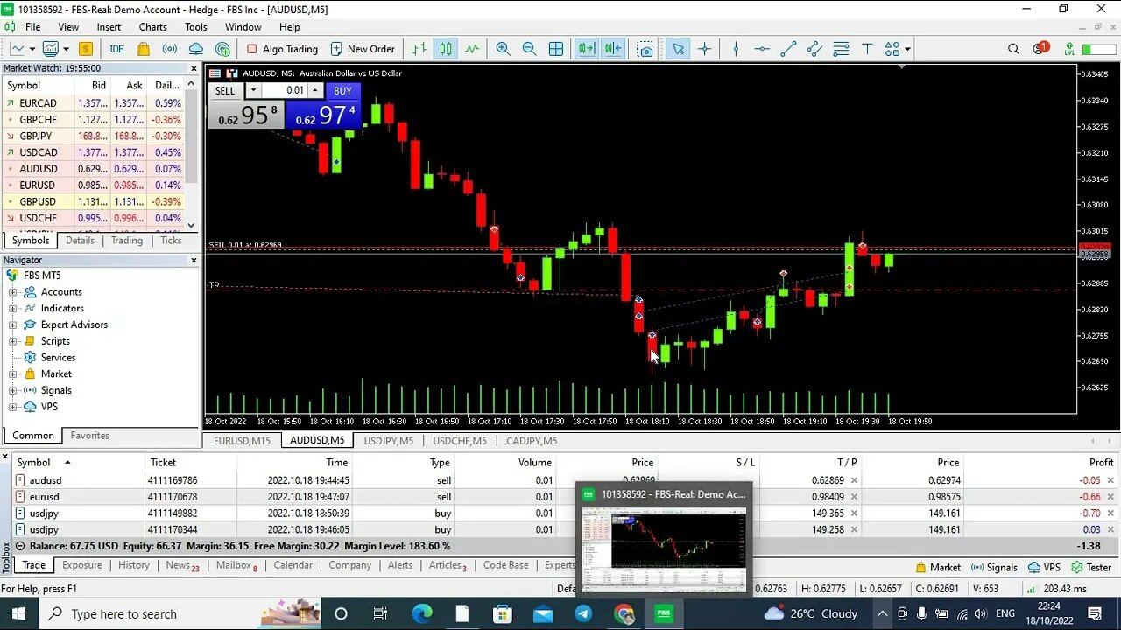Expand the Accounts tree node
1121x630 pixels.
13,292
